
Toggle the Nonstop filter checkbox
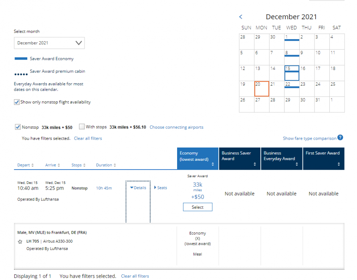[x=18, y=127]
